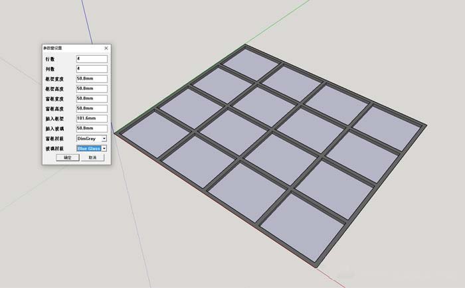Select the 框架宽度 value field
Viewport: 465px width, 288px height.
tap(92, 78)
